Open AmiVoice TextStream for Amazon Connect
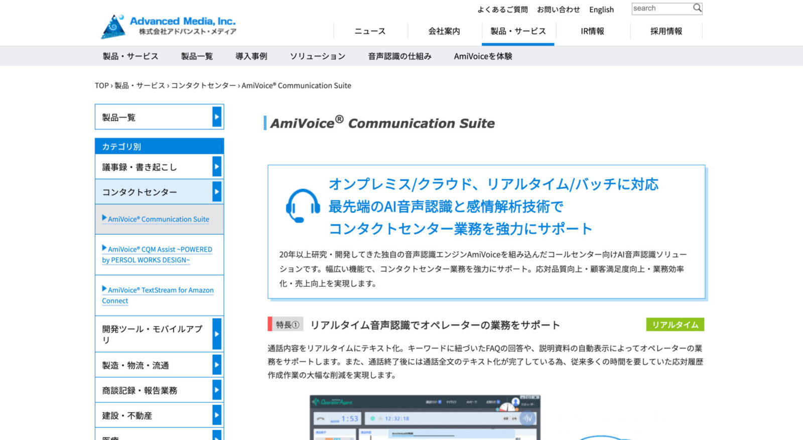The width and height of the screenshot is (803, 440). click(x=158, y=295)
